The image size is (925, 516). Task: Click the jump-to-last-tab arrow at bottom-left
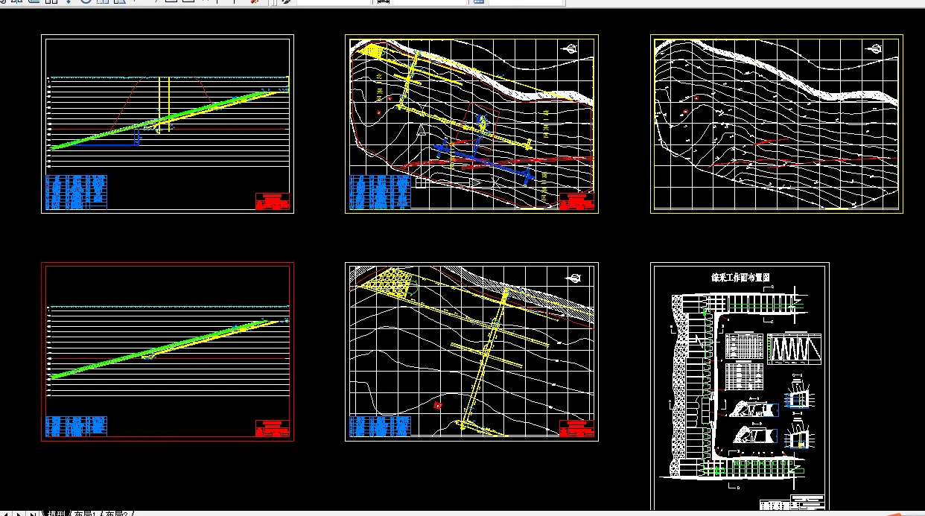(34, 513)
